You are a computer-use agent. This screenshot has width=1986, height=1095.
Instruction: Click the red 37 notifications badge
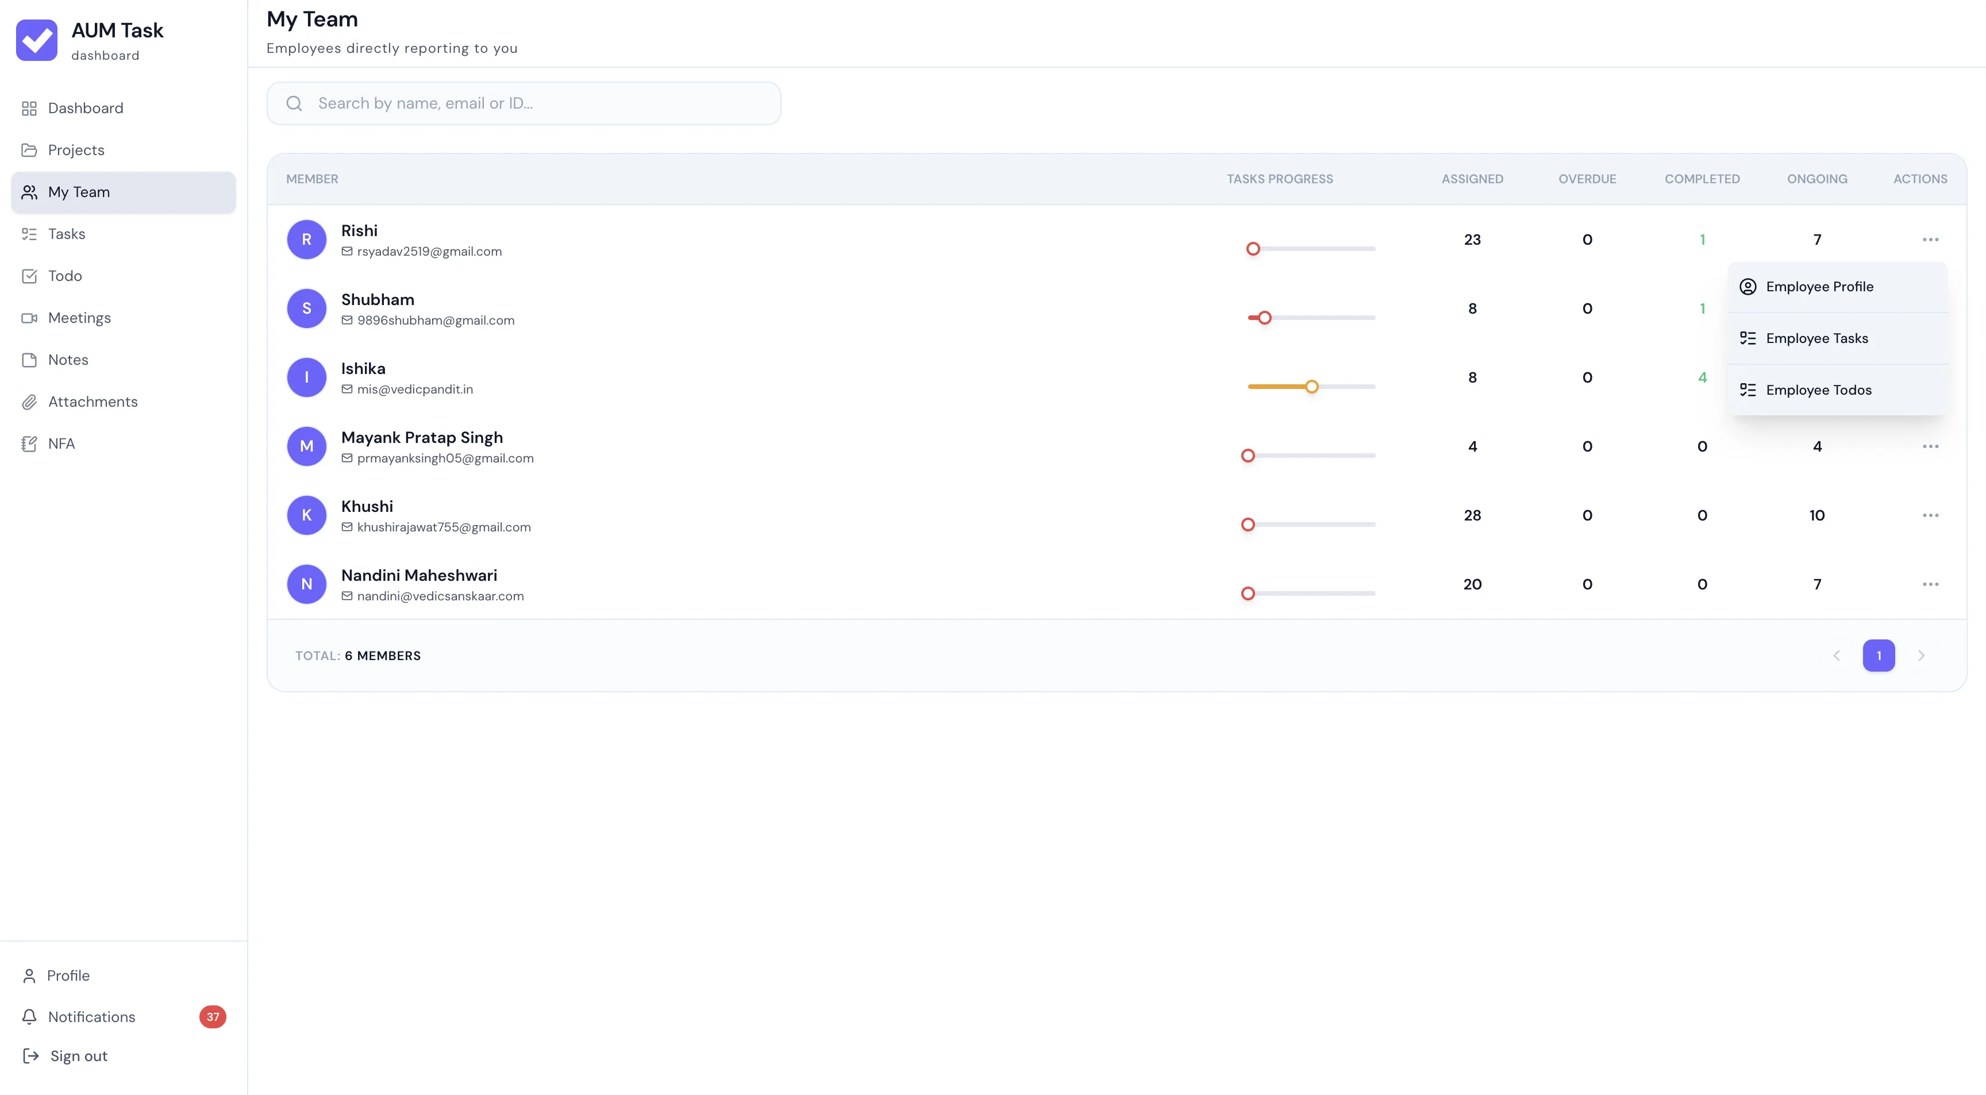(213, 1016)
